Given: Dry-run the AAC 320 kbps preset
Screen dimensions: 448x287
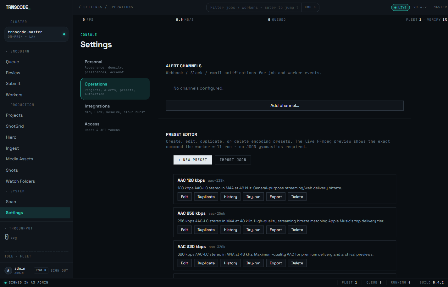Looking at the screenshot, I should (x=253, y=263).
